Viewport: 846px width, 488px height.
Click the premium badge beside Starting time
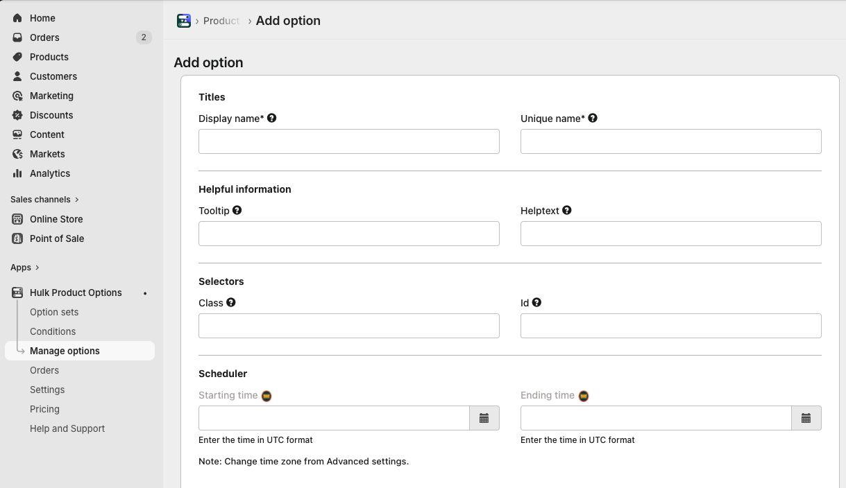pos(267,396)
